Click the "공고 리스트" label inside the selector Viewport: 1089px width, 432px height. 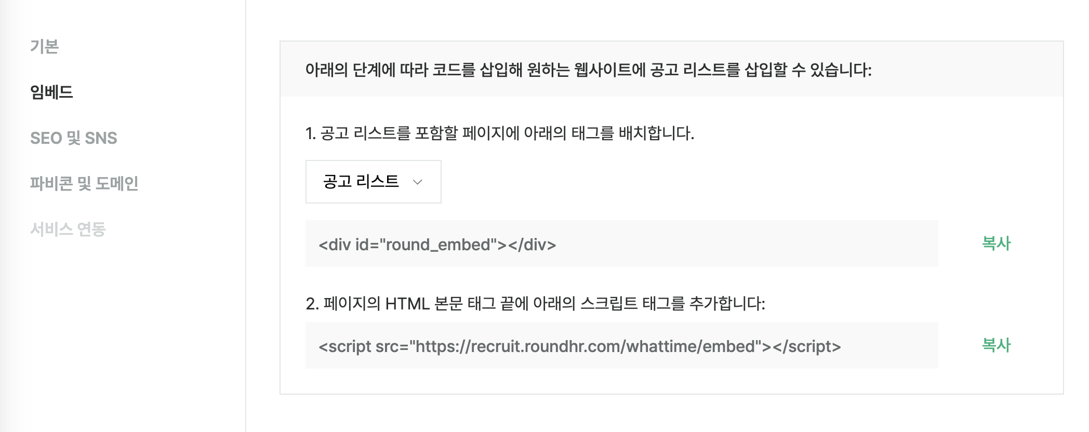361,182
